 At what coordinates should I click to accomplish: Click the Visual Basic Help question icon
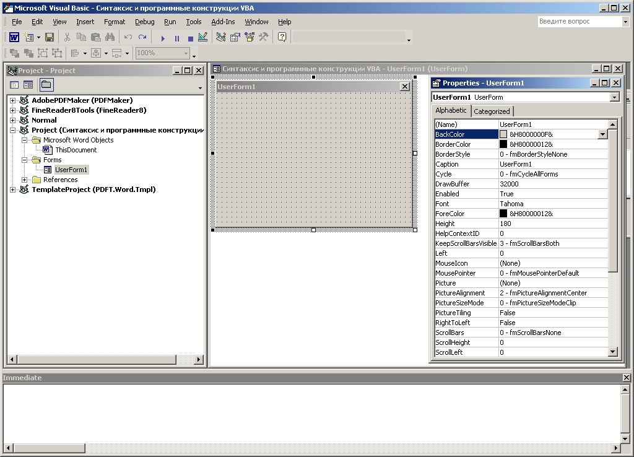click(x=282, y=38)
